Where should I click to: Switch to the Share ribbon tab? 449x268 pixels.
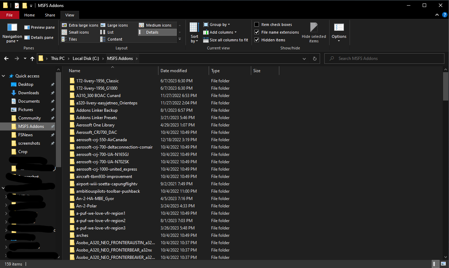tap(50, 15)
